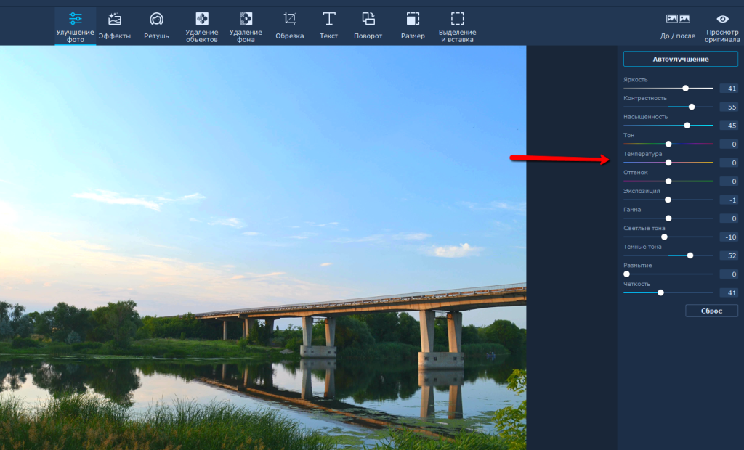Click the Экспозиция slider
This screenshot has height=450, width=744.
pyautogui.click(x=668, y=200)
